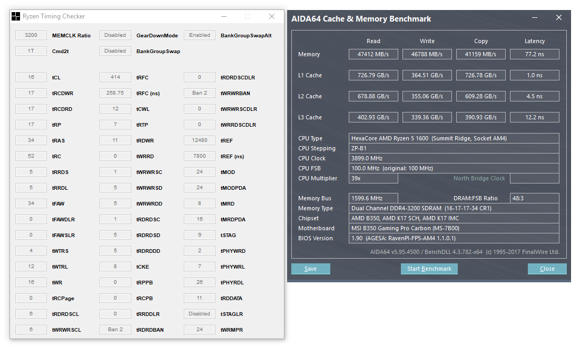Close the Ryzen Timing Checker window

pos(272,16)
